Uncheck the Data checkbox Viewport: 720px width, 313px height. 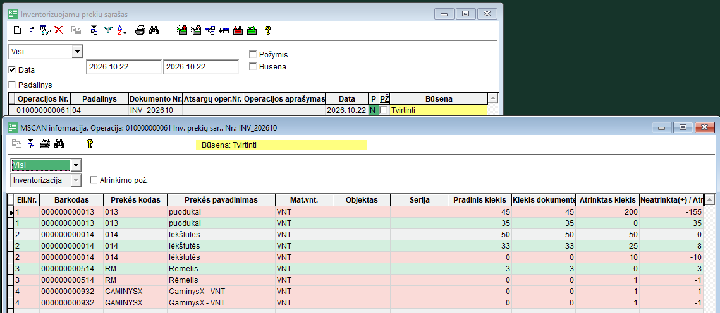13,70
